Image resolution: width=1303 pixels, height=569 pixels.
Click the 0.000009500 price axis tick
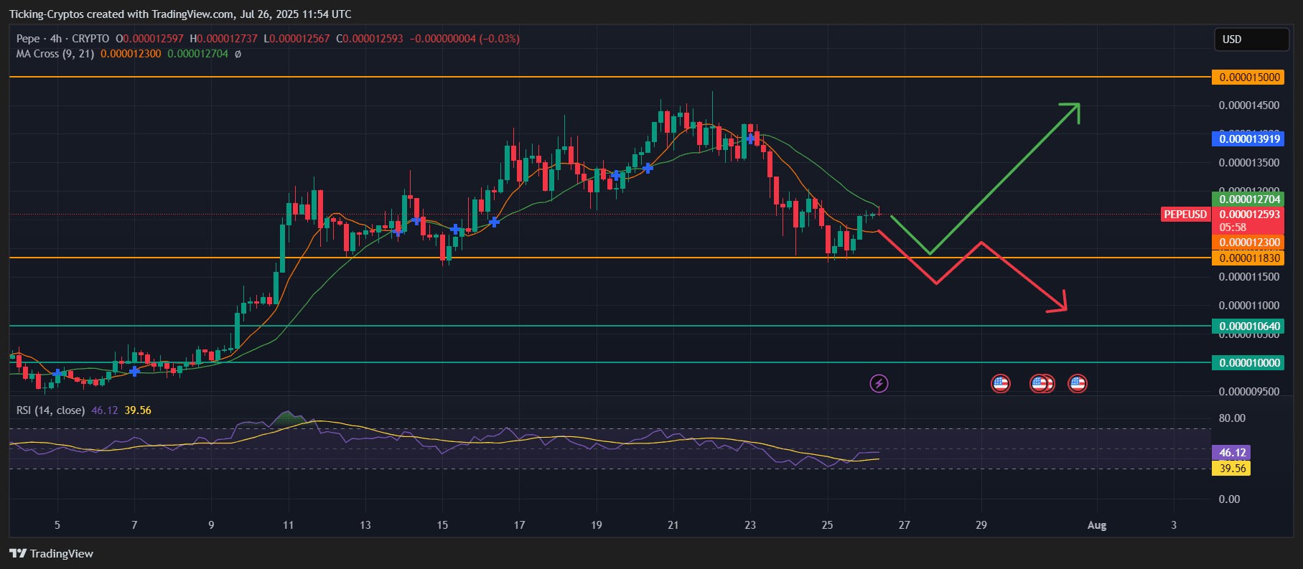click(x=1249, y=392)
